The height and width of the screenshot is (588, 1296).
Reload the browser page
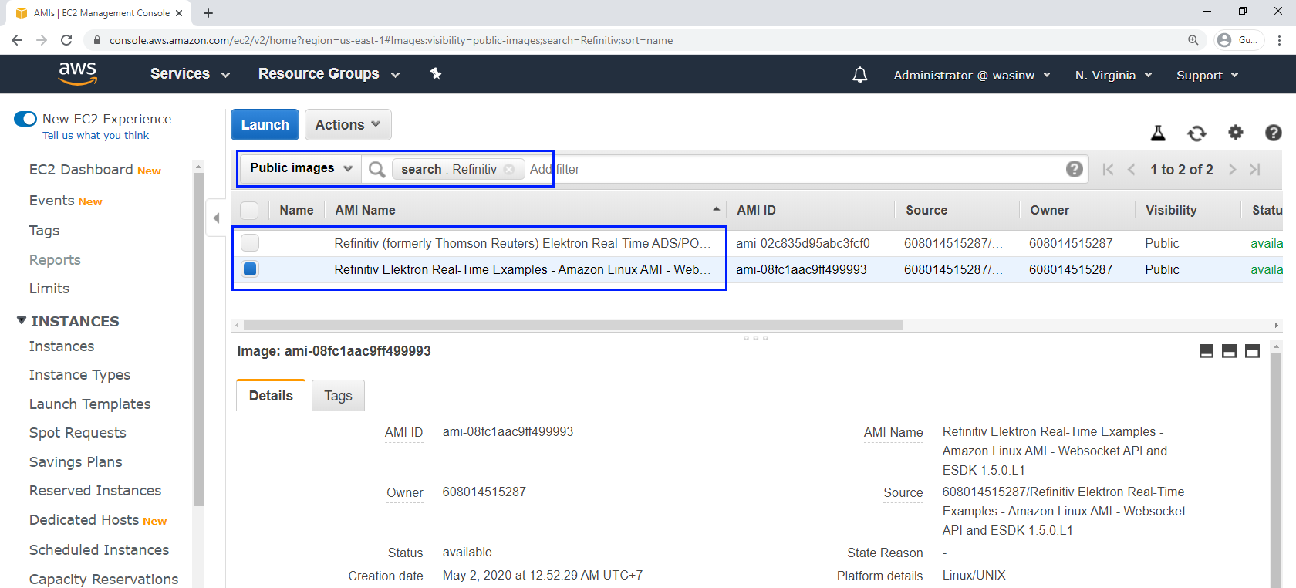(66, 40)
